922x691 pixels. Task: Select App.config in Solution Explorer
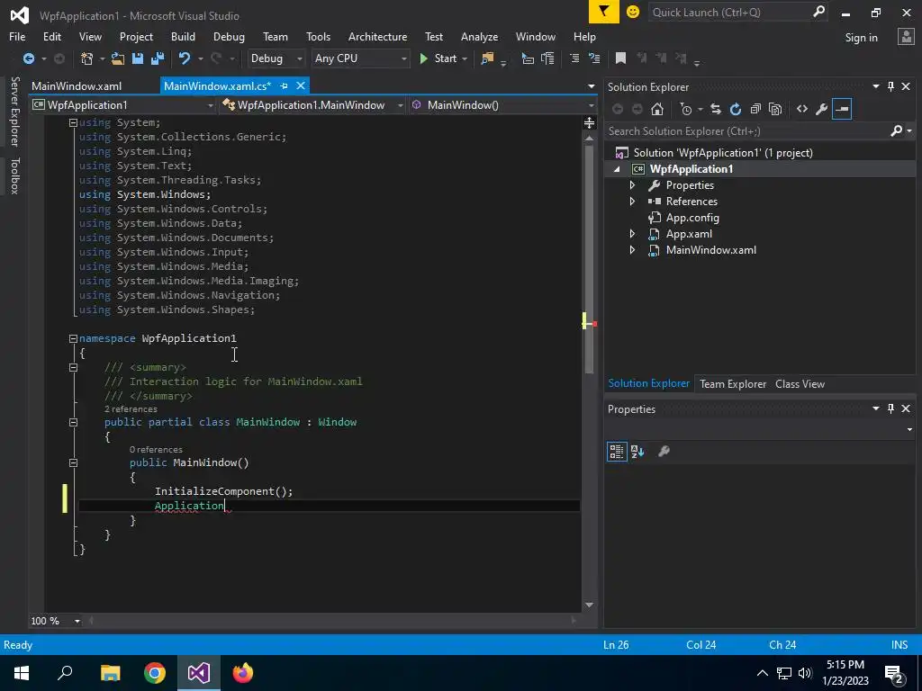(692, 218)
